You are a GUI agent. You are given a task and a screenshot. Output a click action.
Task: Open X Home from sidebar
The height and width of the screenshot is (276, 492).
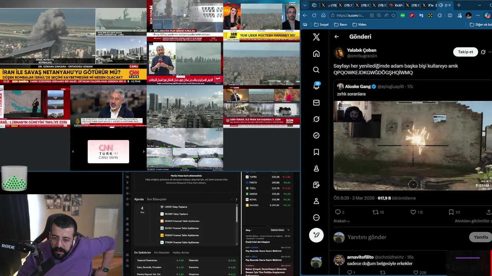click(x=316, y=54)
